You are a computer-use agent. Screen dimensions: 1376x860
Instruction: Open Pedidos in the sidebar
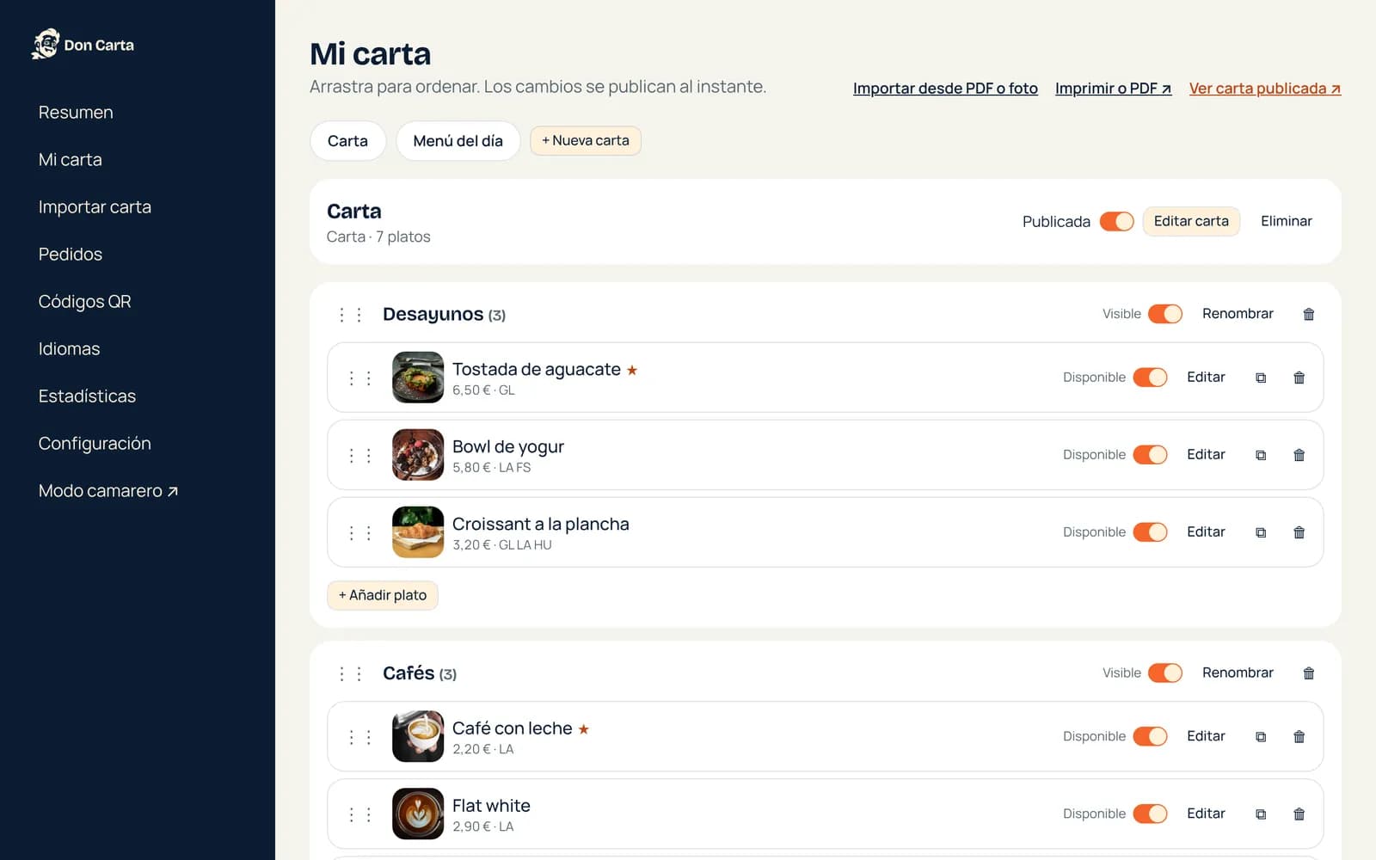click(x=71, y=255)
